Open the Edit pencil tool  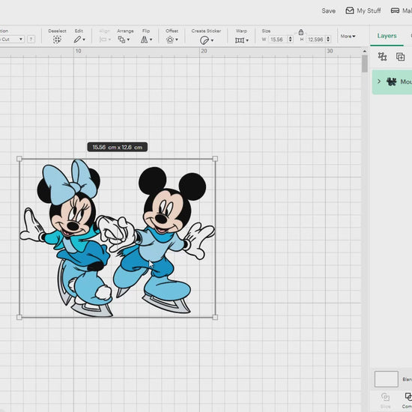[79, 40]
